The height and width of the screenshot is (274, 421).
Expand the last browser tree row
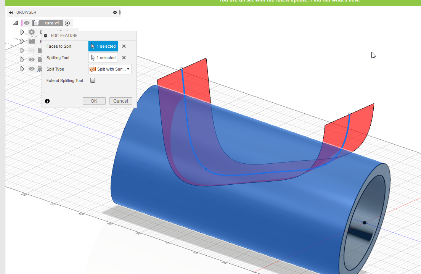click(22, 69)
